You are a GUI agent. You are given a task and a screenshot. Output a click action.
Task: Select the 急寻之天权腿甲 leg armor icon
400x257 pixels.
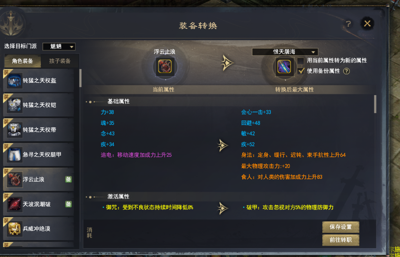click(14, 155)
